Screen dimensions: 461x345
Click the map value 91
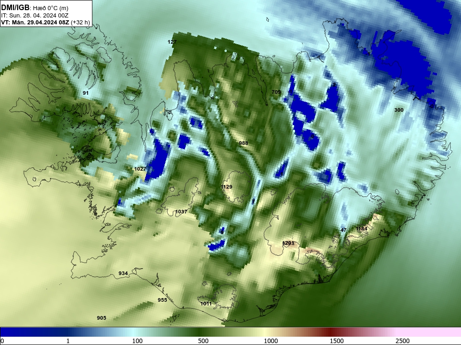[86, 93]
